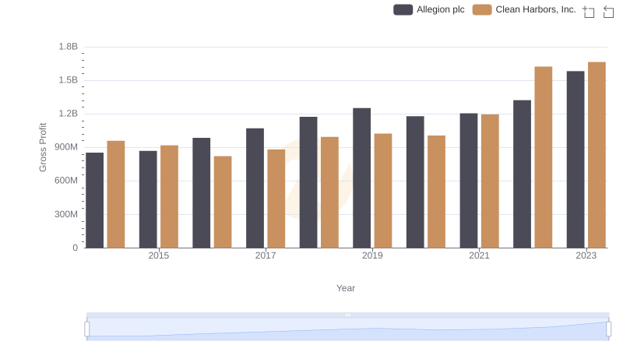Click the Clean Harbors bar for 2021
623x359 pixels.
pos(490,181)
